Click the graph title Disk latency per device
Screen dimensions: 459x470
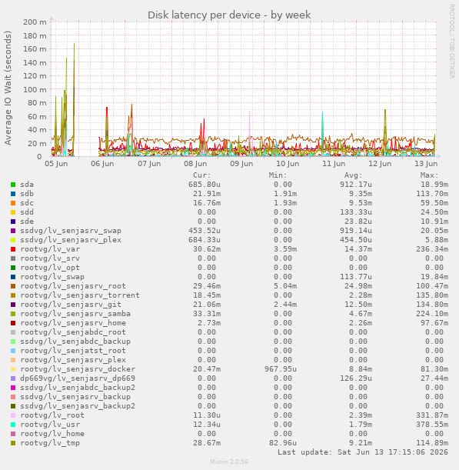point(229,15)
